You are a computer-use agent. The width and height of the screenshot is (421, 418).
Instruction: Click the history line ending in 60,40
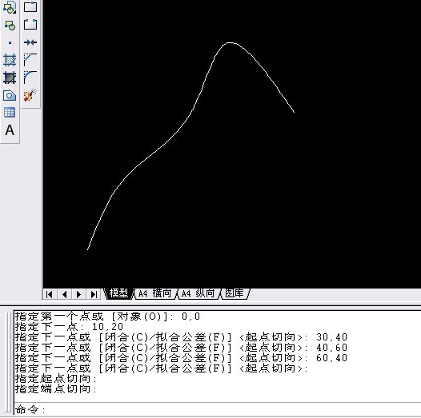click(181, 358)
